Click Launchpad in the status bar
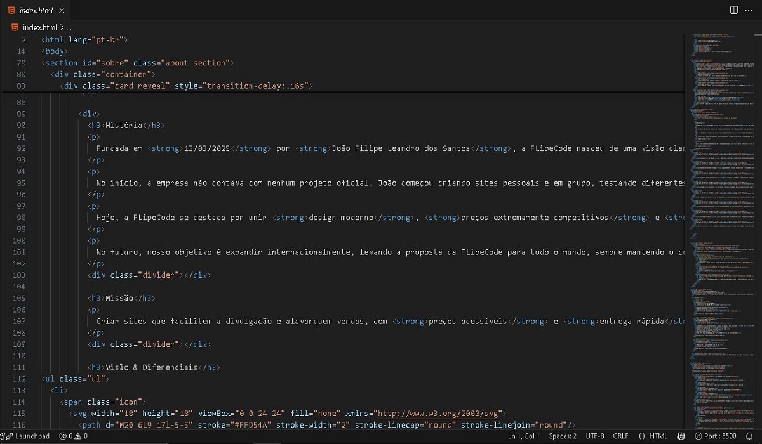The image size is (762, 444). pyautogui.click(x=28, y=436)
